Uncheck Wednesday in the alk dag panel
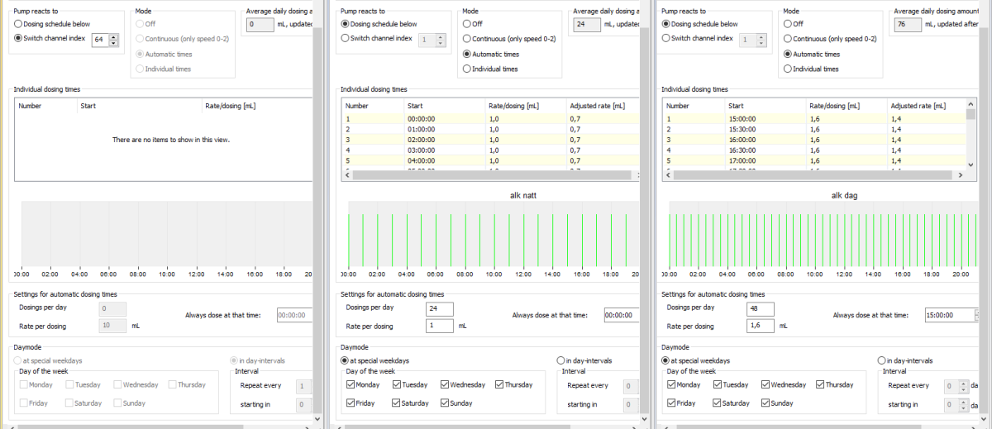Screen dimensions: 992x429 coord(766,384)
